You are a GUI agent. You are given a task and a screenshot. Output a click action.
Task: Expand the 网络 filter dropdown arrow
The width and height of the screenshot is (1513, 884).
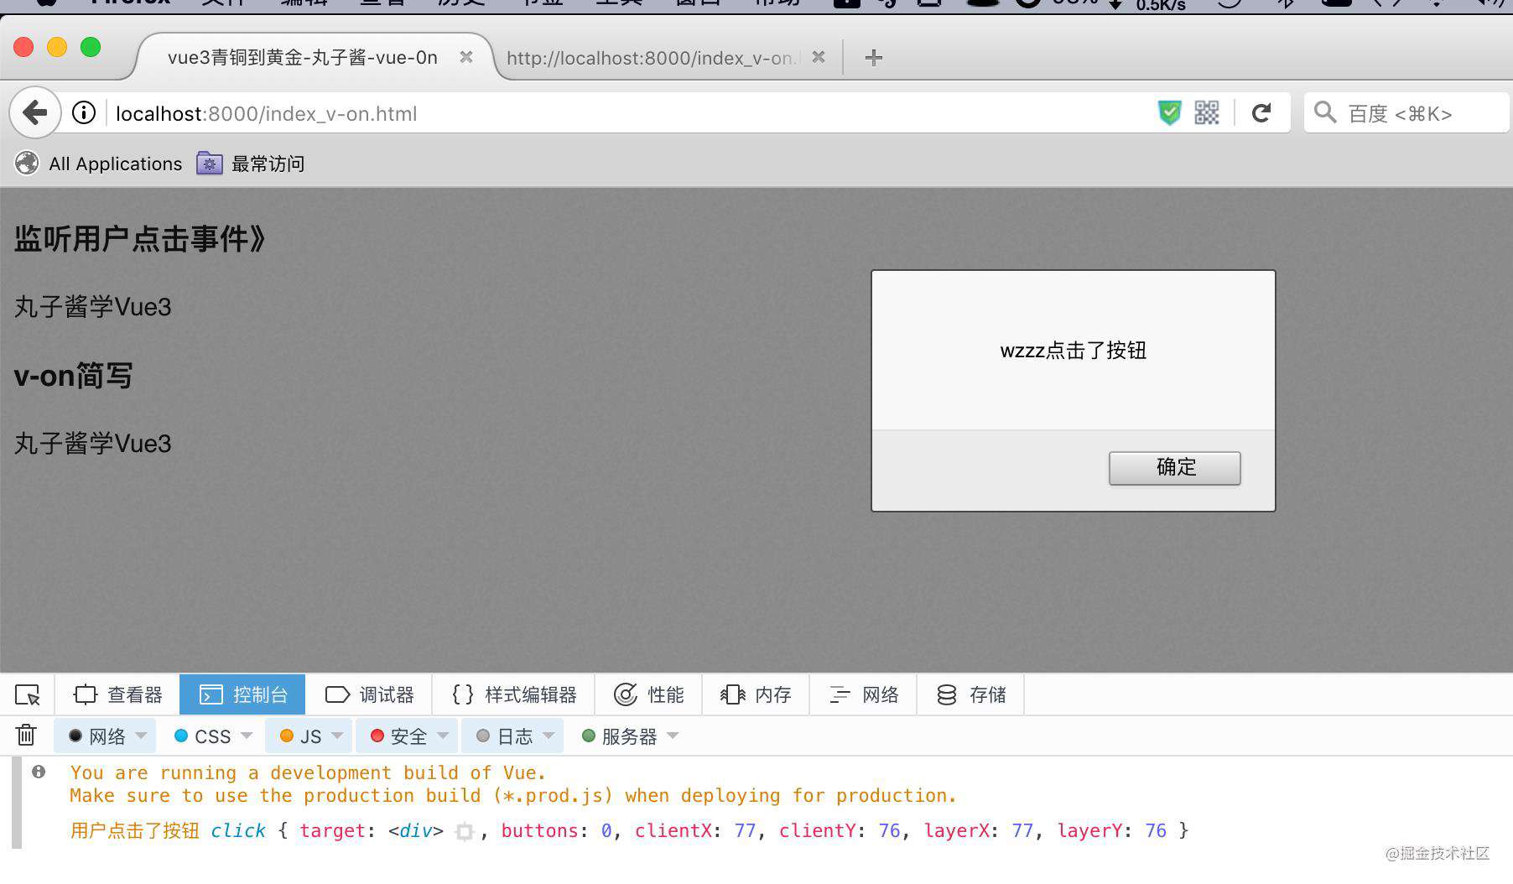click(x=141, y=736)
